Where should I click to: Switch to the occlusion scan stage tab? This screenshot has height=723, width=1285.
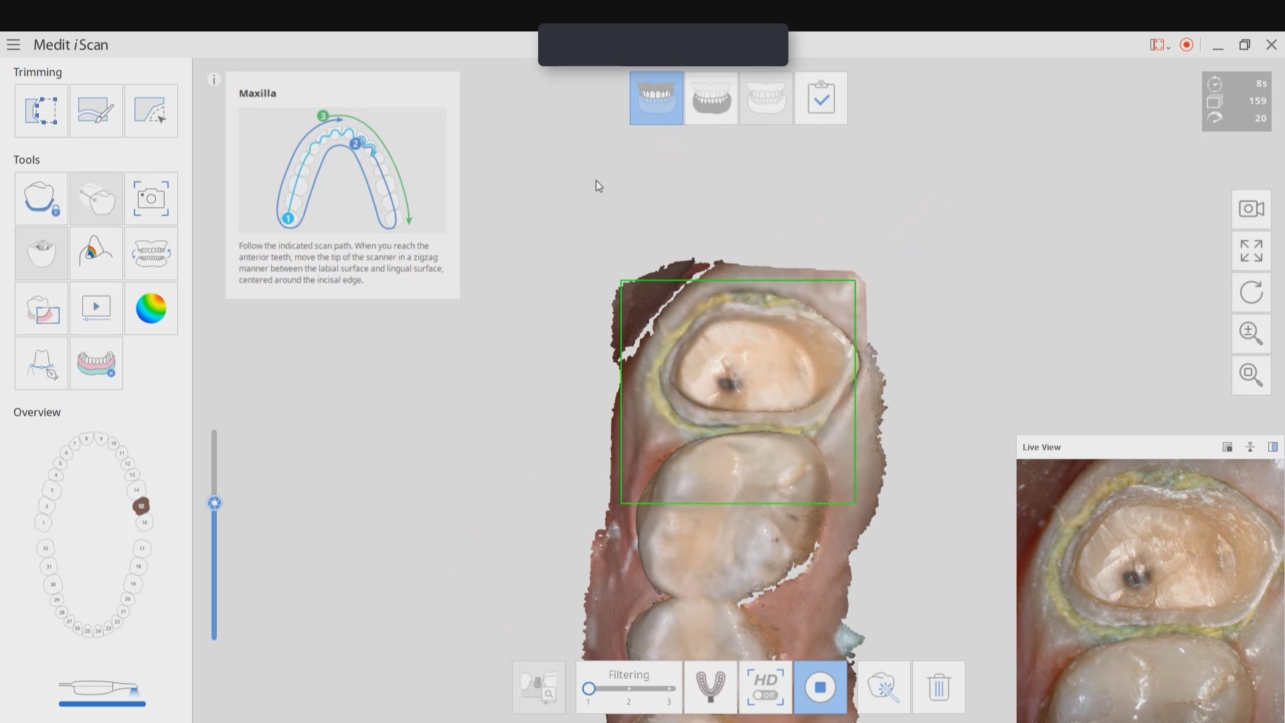766,98
